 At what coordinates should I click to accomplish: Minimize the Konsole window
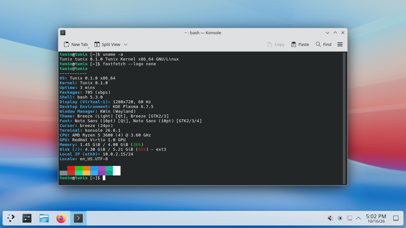[x=328, y=33]
